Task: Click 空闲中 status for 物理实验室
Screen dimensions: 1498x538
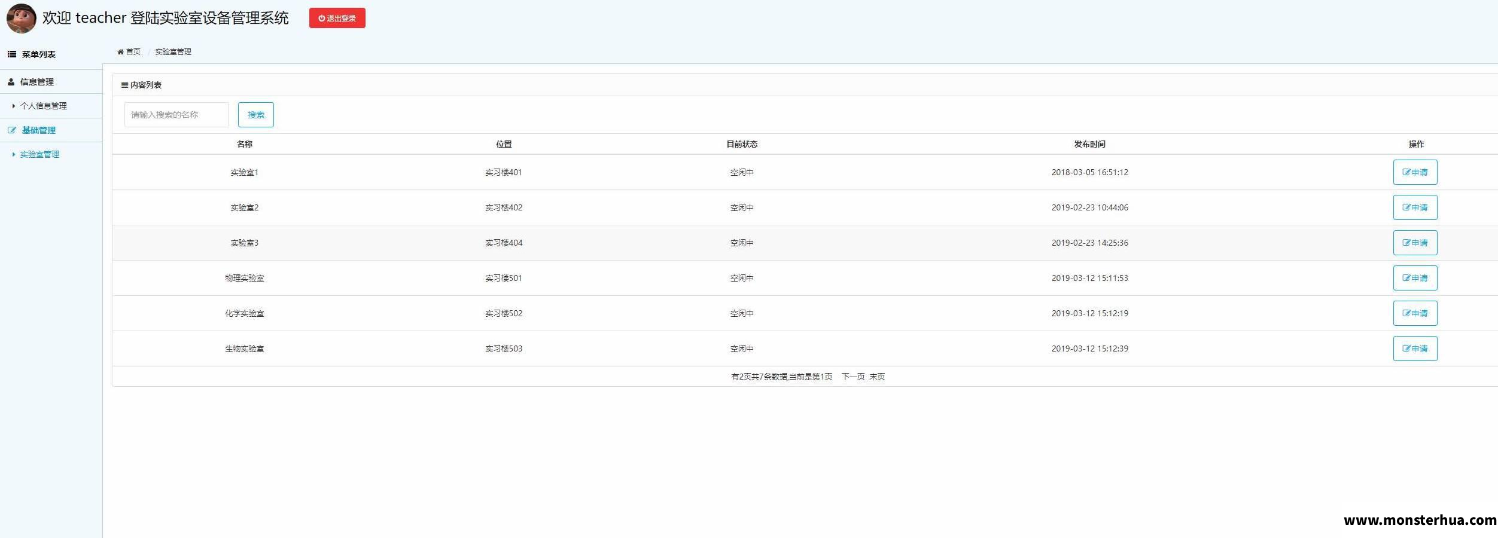Action: pyautogui.click(x=742, y=278)
